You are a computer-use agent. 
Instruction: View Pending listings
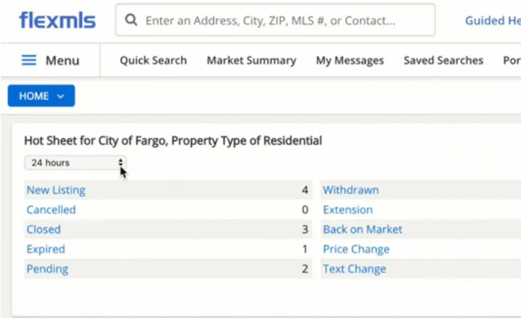click(47, 269)
